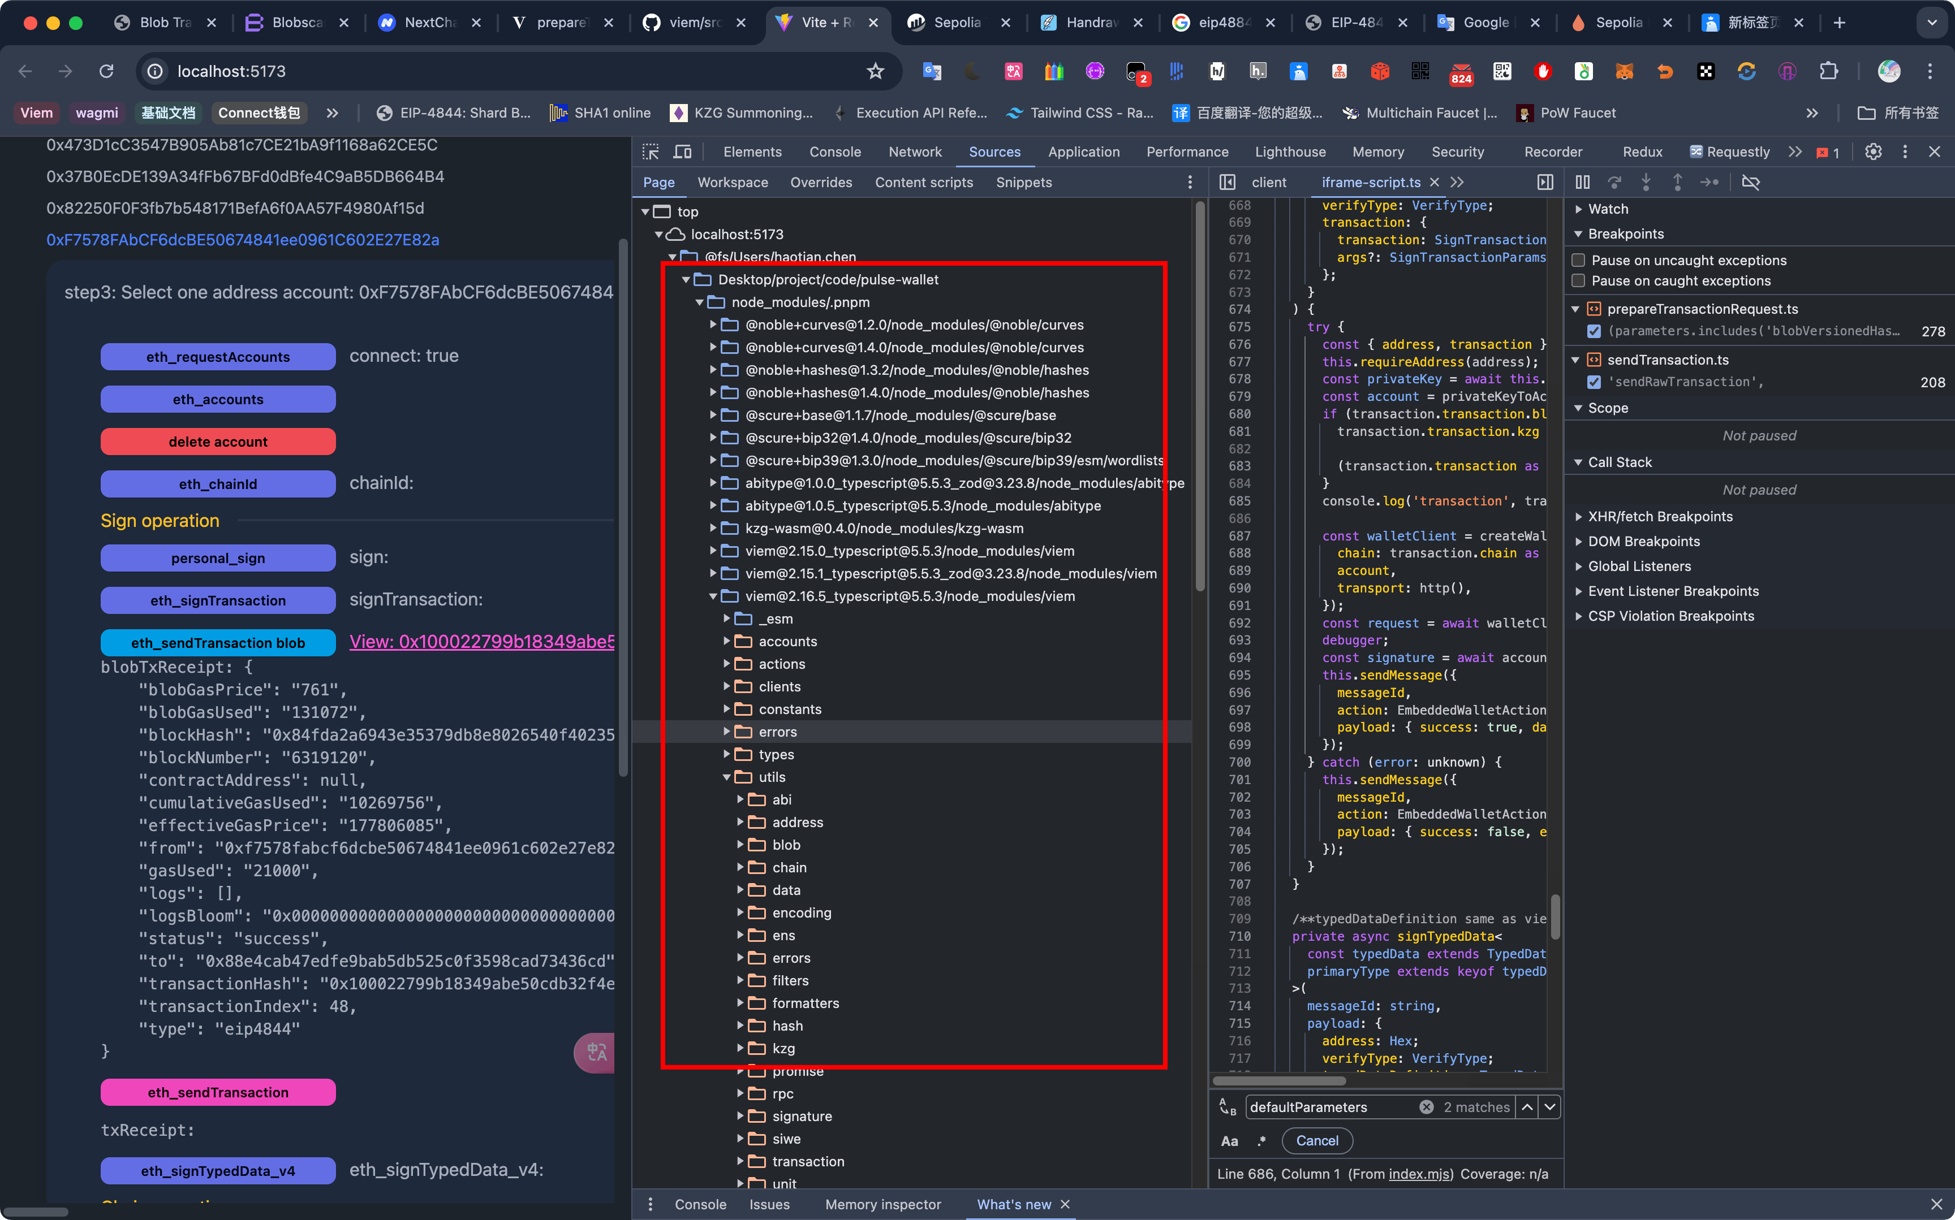This screenshot has height=1220, width=1955.
Task: Click the inspect element picker icon
Action: (x=651, y=152)
